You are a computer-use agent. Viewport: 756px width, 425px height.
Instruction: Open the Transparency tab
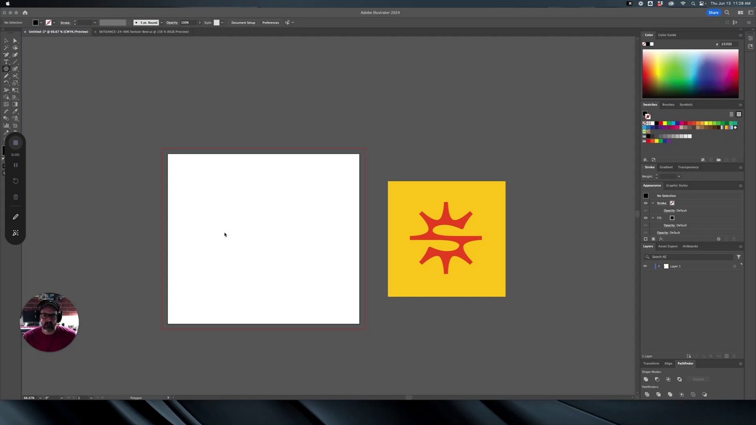coord(688,167)
